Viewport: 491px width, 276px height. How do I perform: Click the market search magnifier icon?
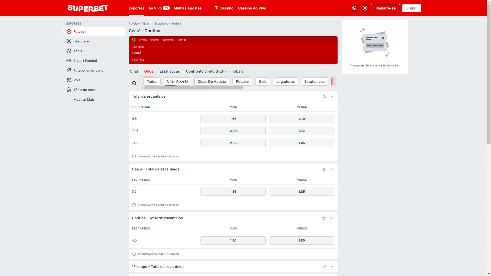click(x=134, y=83)
